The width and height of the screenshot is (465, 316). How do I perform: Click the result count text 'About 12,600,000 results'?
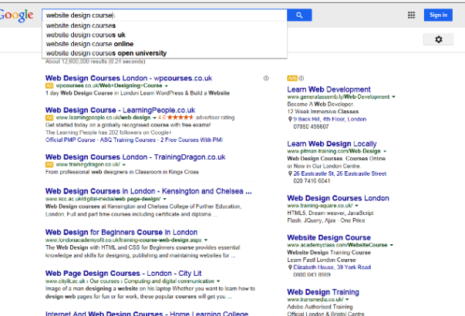(x=76, y=62)
